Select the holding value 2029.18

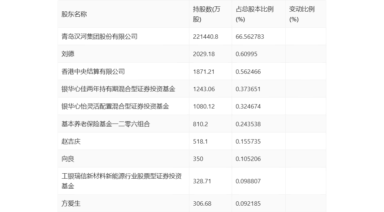(x=204, y=54)
